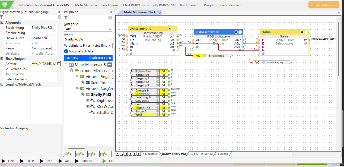Click gear icon of Eingang0 input

(132, 75)
